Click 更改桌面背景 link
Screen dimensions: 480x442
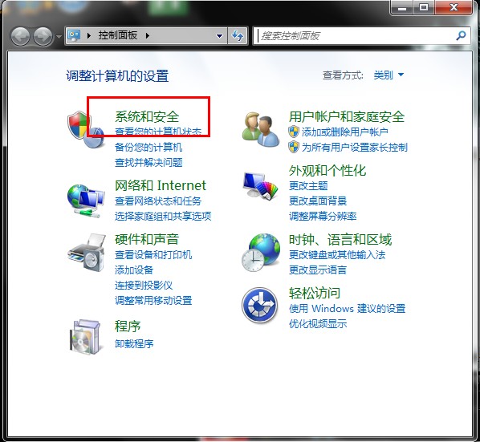(x=318, y=201)
